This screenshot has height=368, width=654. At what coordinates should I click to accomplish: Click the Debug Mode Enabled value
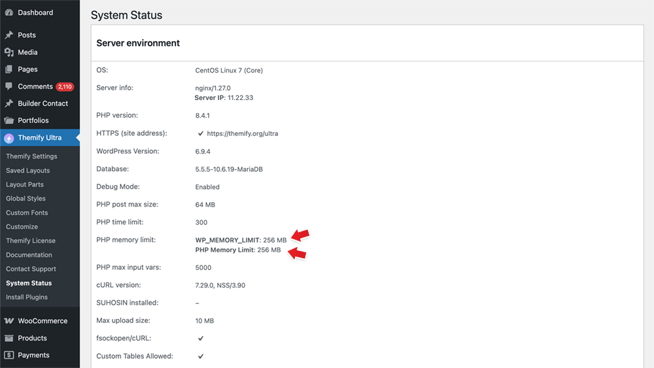[207, 187]
